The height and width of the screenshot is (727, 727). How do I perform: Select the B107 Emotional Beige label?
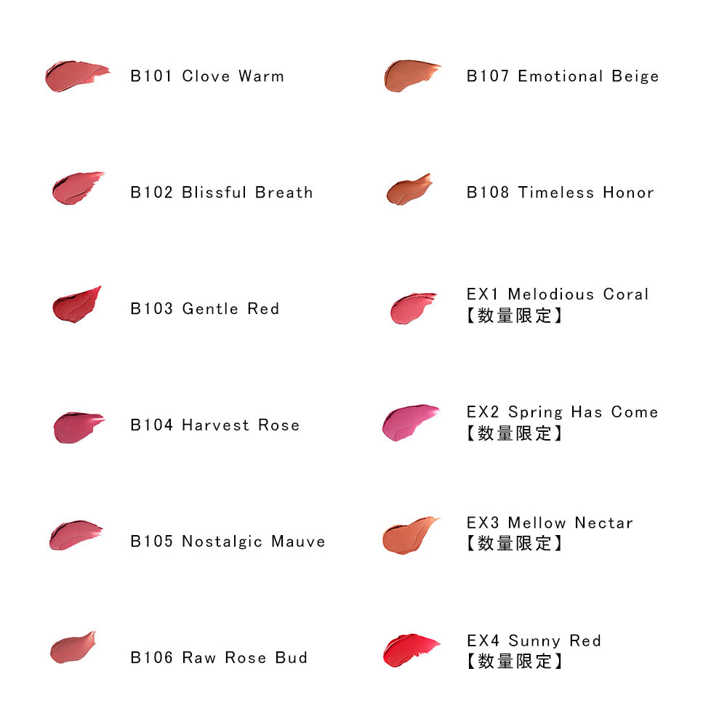(x=563, y=76)
